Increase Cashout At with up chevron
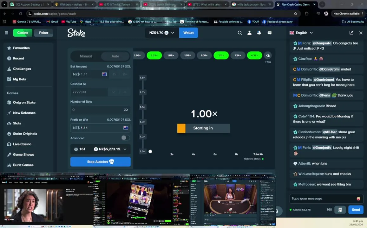 click(x=125, y=92)
